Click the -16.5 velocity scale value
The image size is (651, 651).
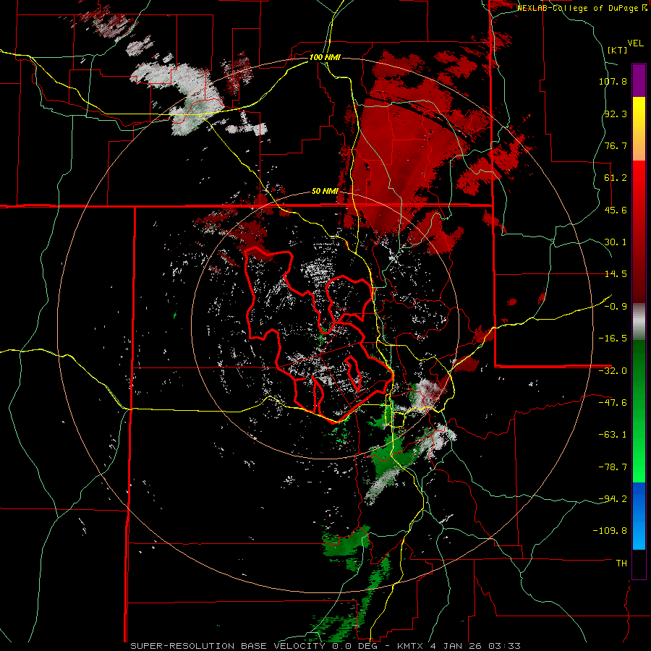coord(613,339)
